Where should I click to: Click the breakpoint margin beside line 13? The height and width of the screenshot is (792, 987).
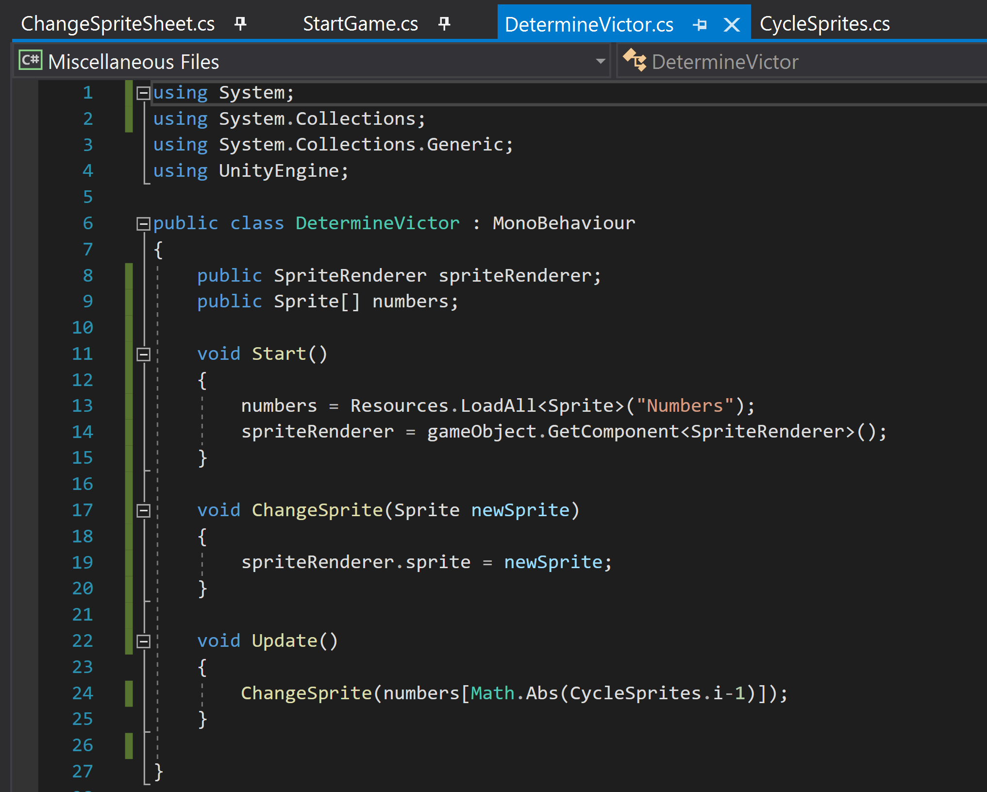pos(24,405)
